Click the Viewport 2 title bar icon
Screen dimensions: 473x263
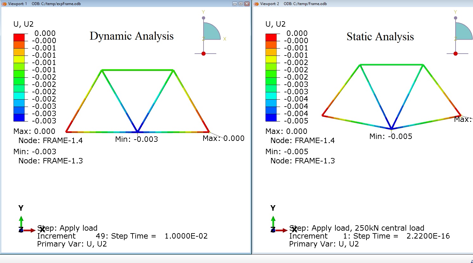256,4
